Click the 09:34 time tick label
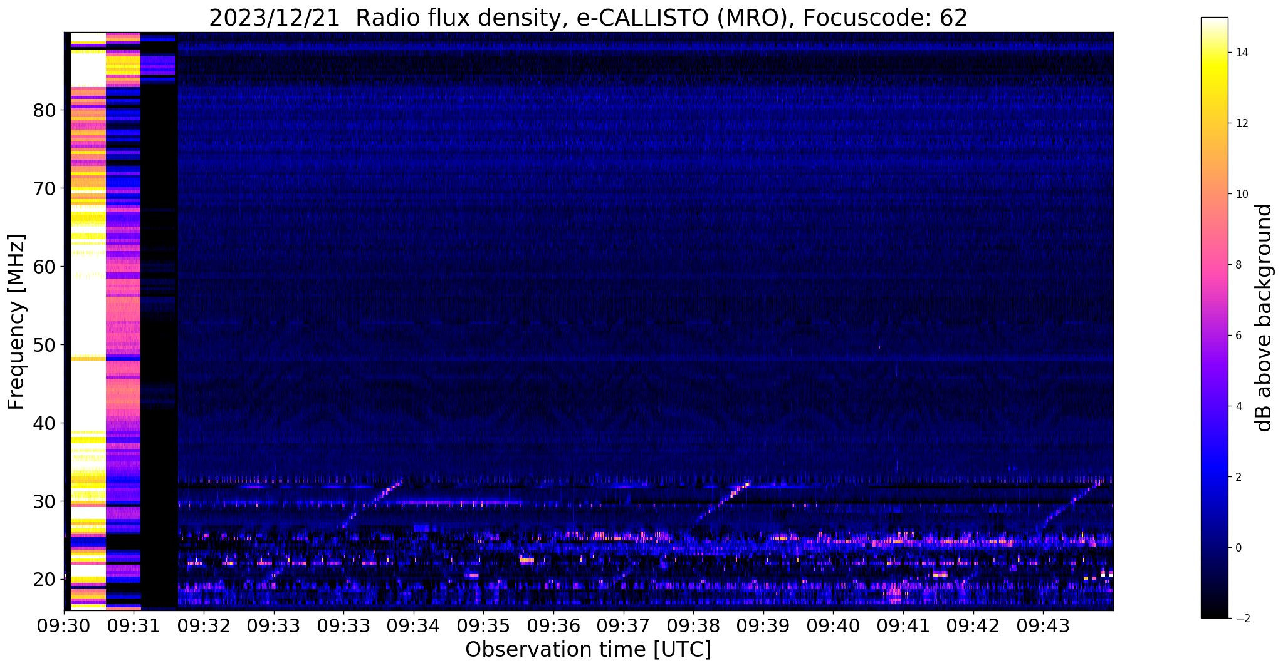 (x=414, y=625)
